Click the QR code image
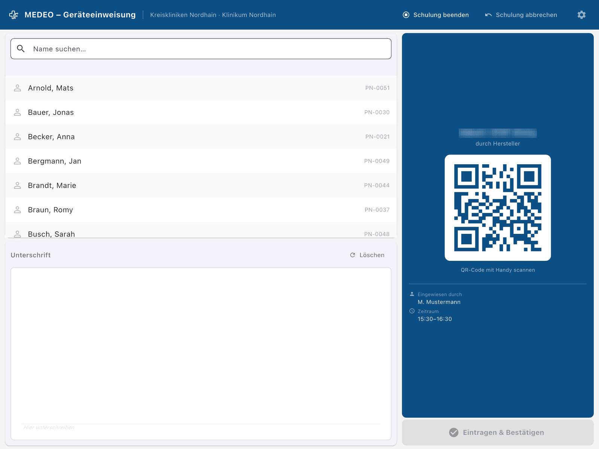The height and width of the screenshot is (449, 599). click(498, 208)
